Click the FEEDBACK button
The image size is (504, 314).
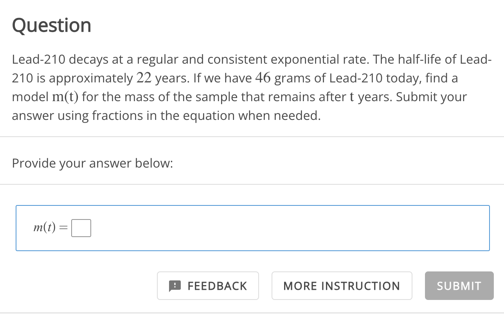coord(208,285)
